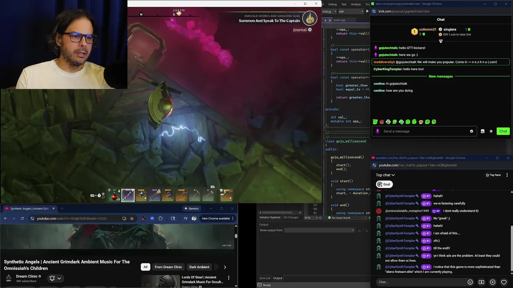Viewport: 513px width, 288px height.
Task: Switch to the main.cpp editor tab
Action: (x=339, y=20)
